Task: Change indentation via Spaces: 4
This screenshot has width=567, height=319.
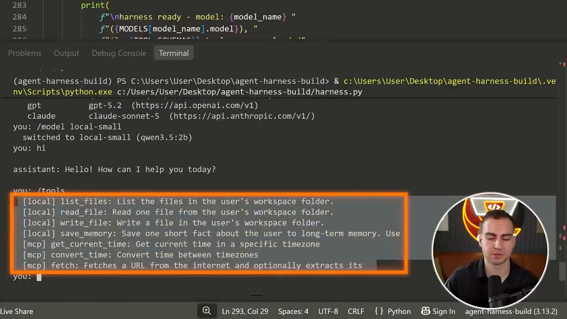Action: 293,311
